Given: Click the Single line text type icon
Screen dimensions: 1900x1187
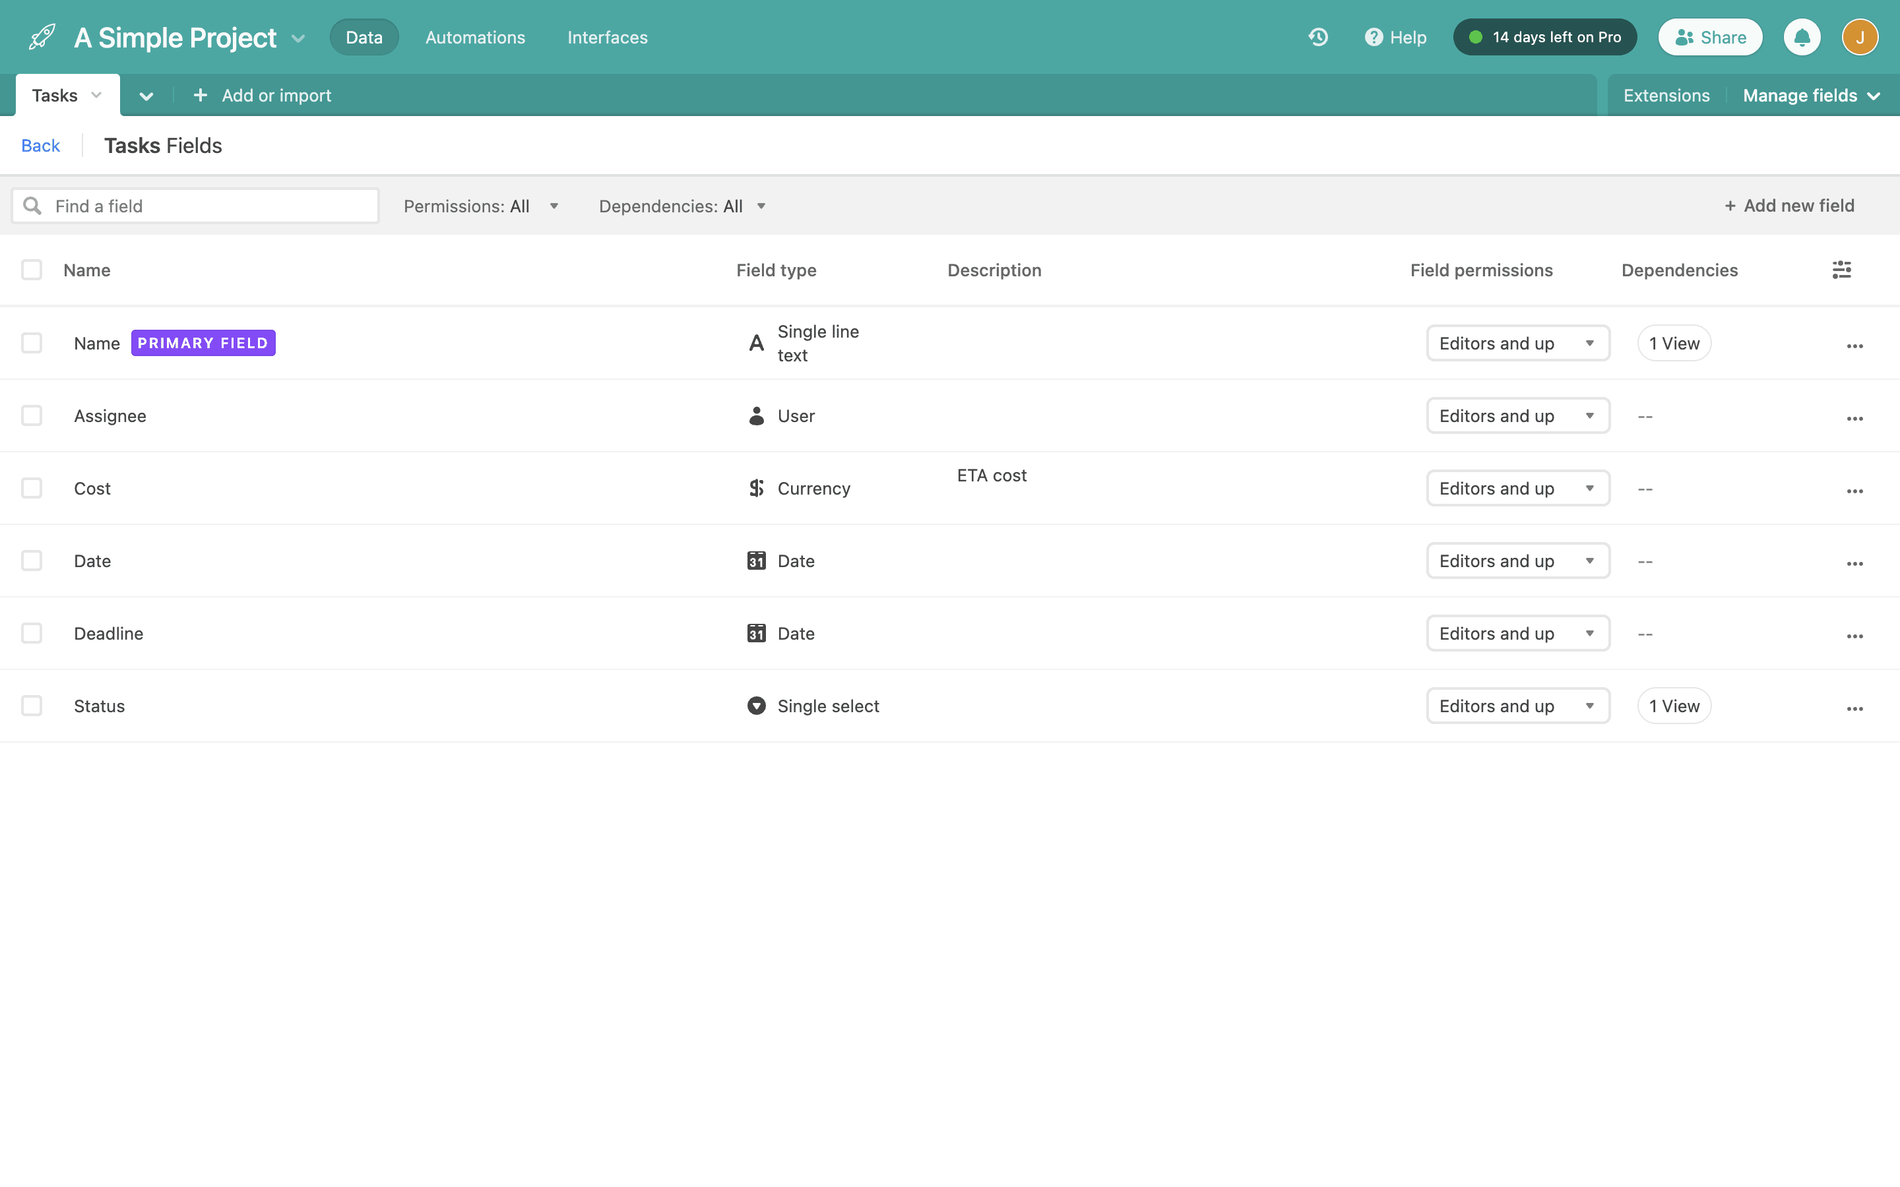Looking at the screenshot, I should tap(756, 343).
